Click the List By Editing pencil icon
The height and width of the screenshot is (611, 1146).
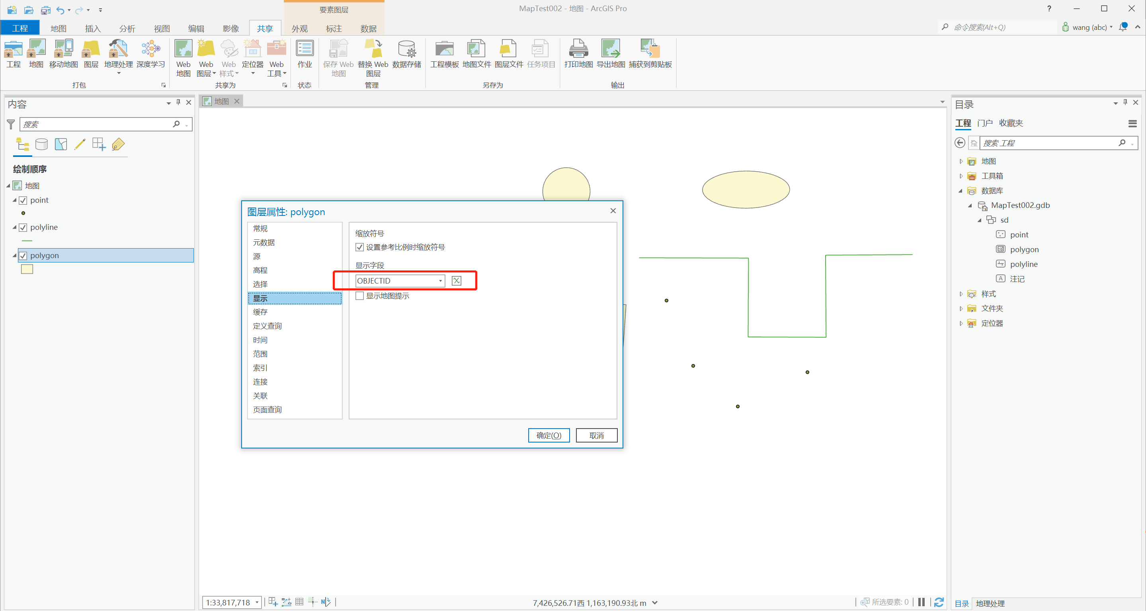pos(80,144)
